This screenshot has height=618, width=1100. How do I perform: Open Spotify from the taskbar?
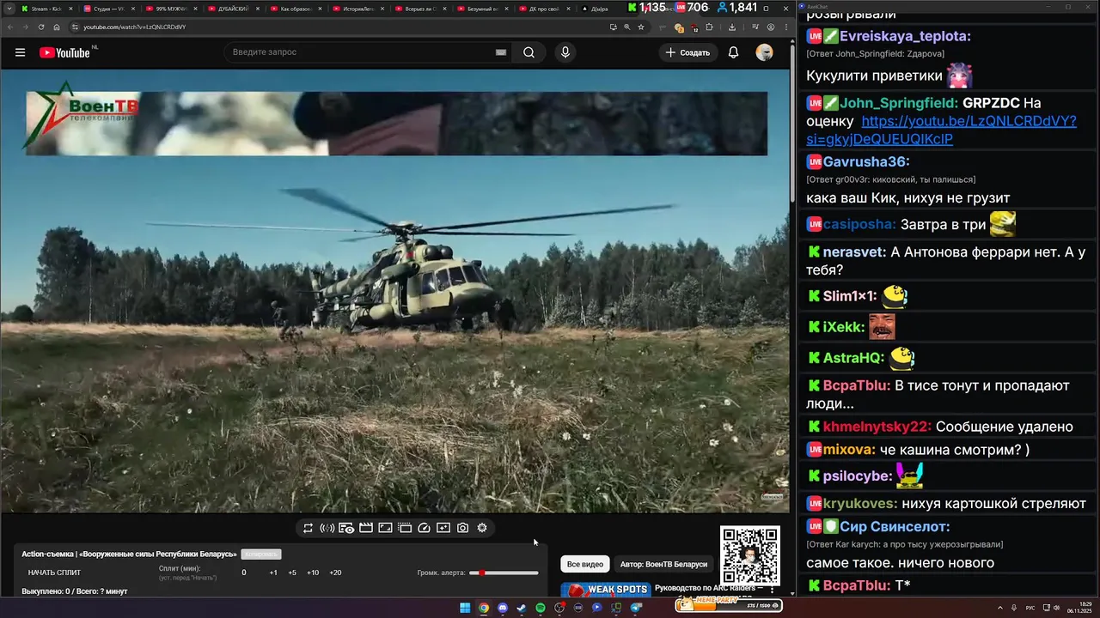pyautogui.click(x=541, y=608)
